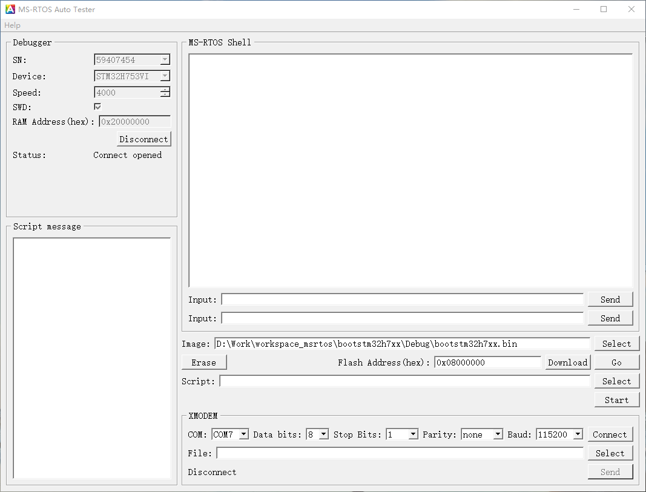Click the MS-RTOS app icon in title bar
Image resolution: width=646 pixels, height=492 pixels.
[x=10, y=9]
